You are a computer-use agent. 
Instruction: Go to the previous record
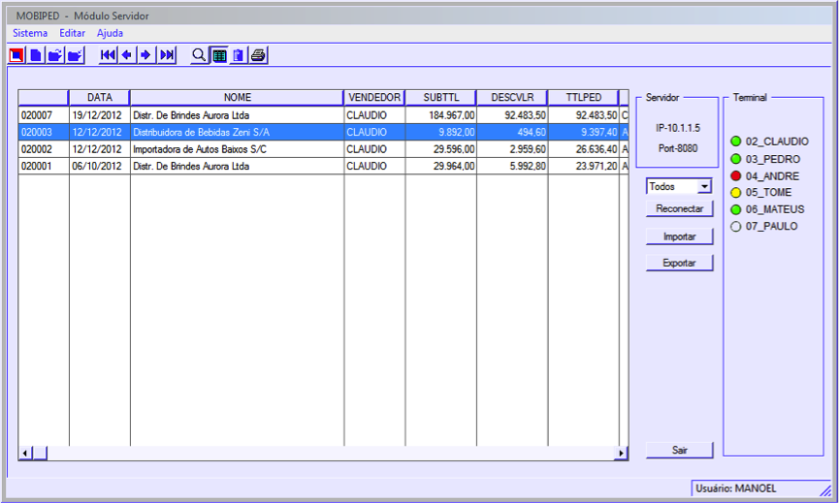(127, 55)
